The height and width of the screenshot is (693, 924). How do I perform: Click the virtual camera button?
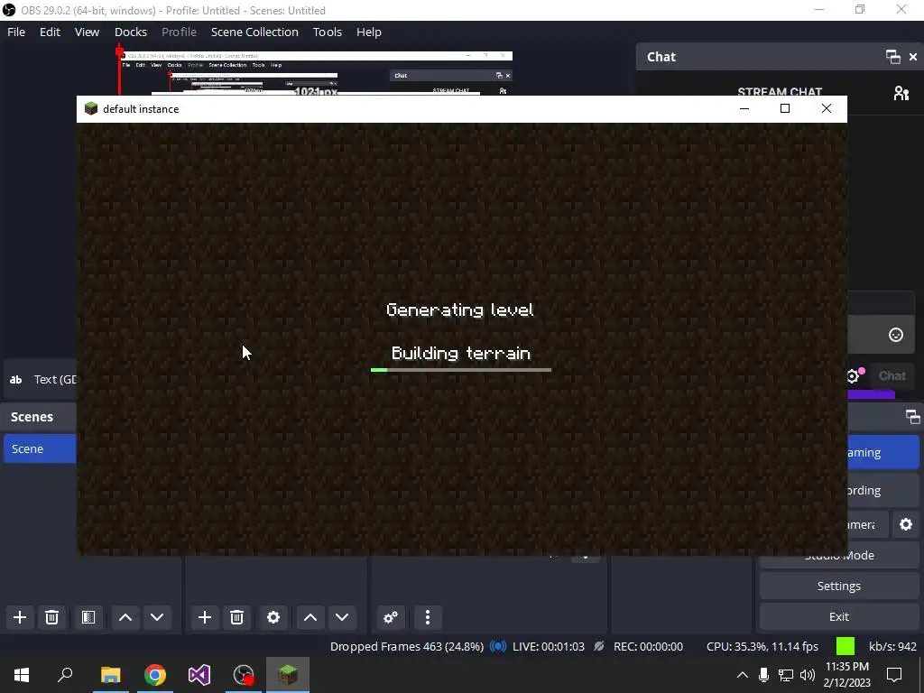tap(867, 524)
